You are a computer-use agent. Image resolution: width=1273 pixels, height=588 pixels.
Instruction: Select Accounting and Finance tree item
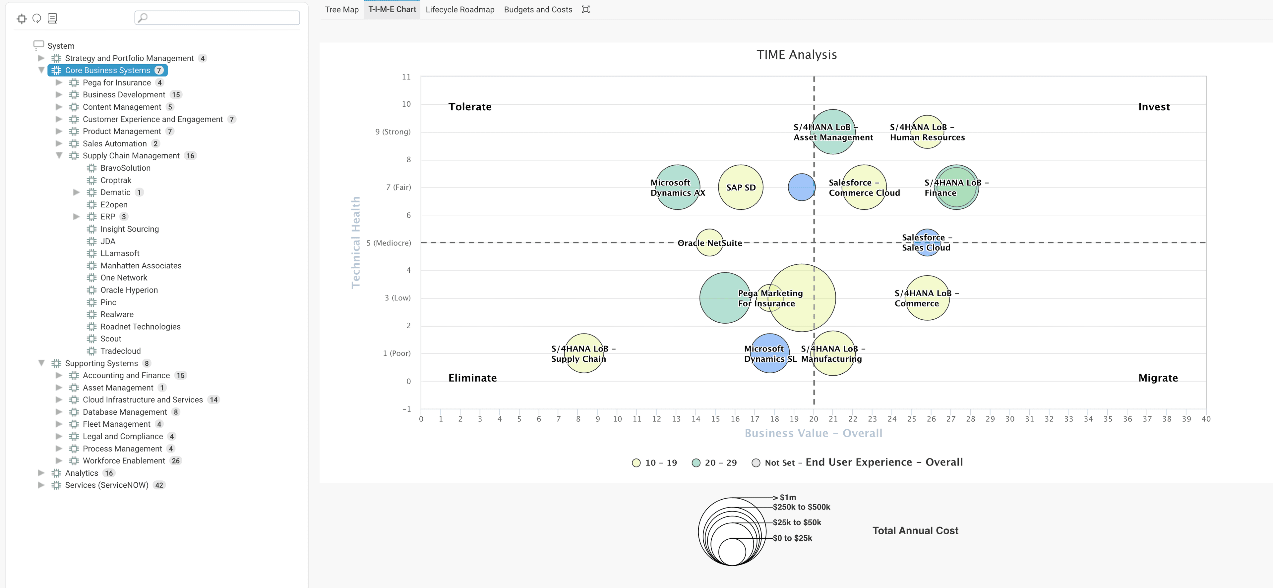[126, 375]
